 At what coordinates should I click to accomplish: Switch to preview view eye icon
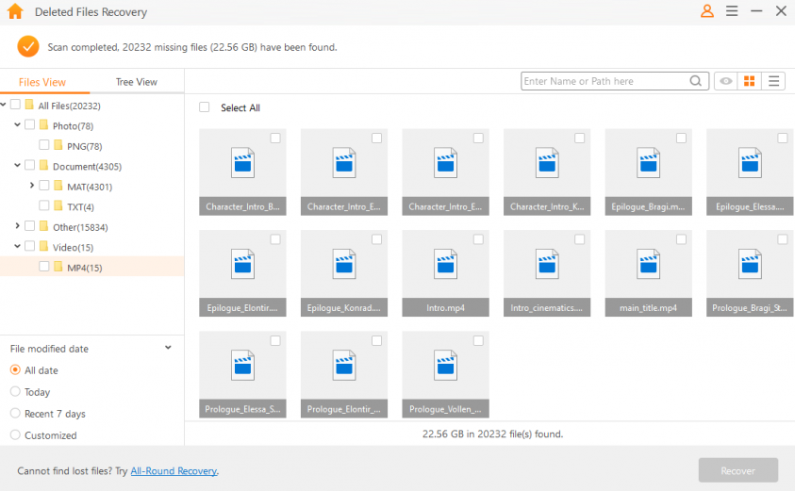click(725, 82)
